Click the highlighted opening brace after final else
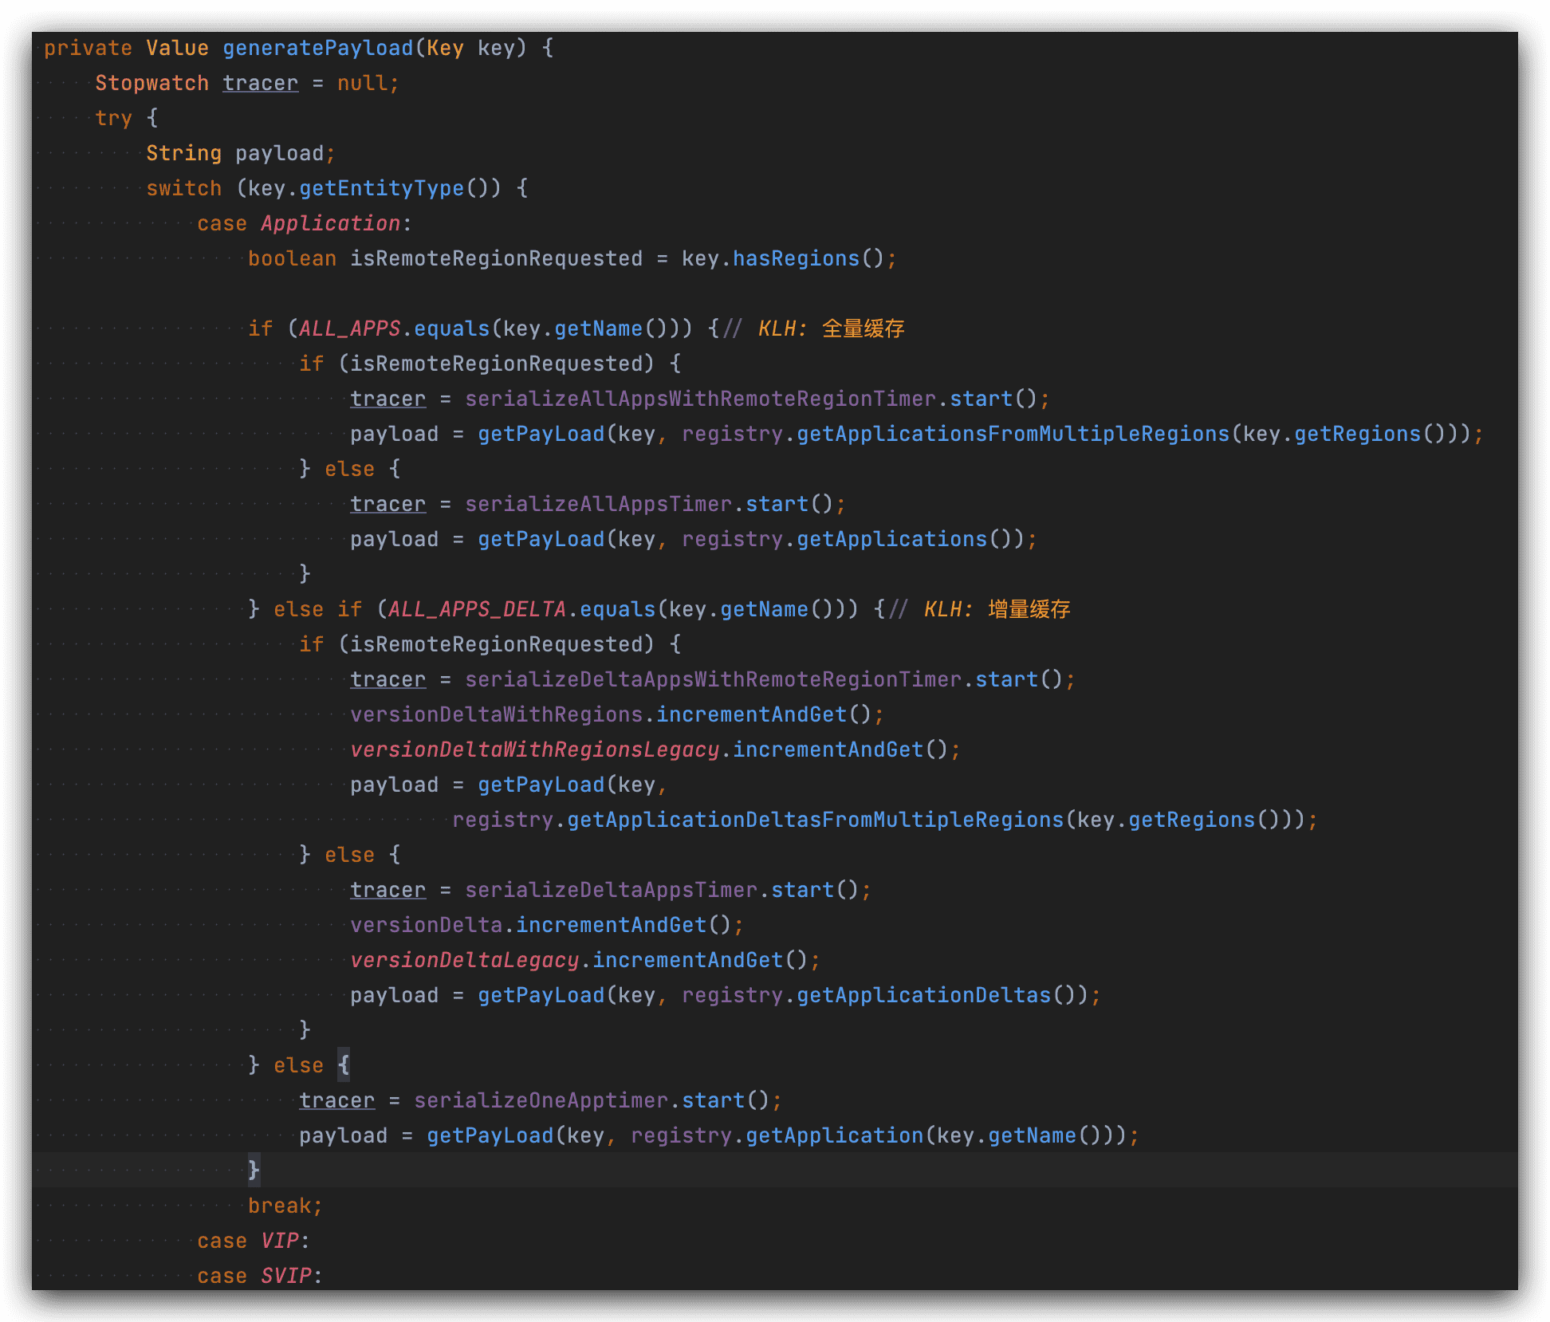 (344, 1066)
